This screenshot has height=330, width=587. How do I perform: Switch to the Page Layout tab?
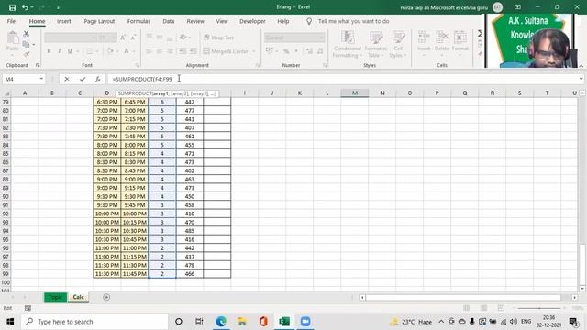(99, 21)
